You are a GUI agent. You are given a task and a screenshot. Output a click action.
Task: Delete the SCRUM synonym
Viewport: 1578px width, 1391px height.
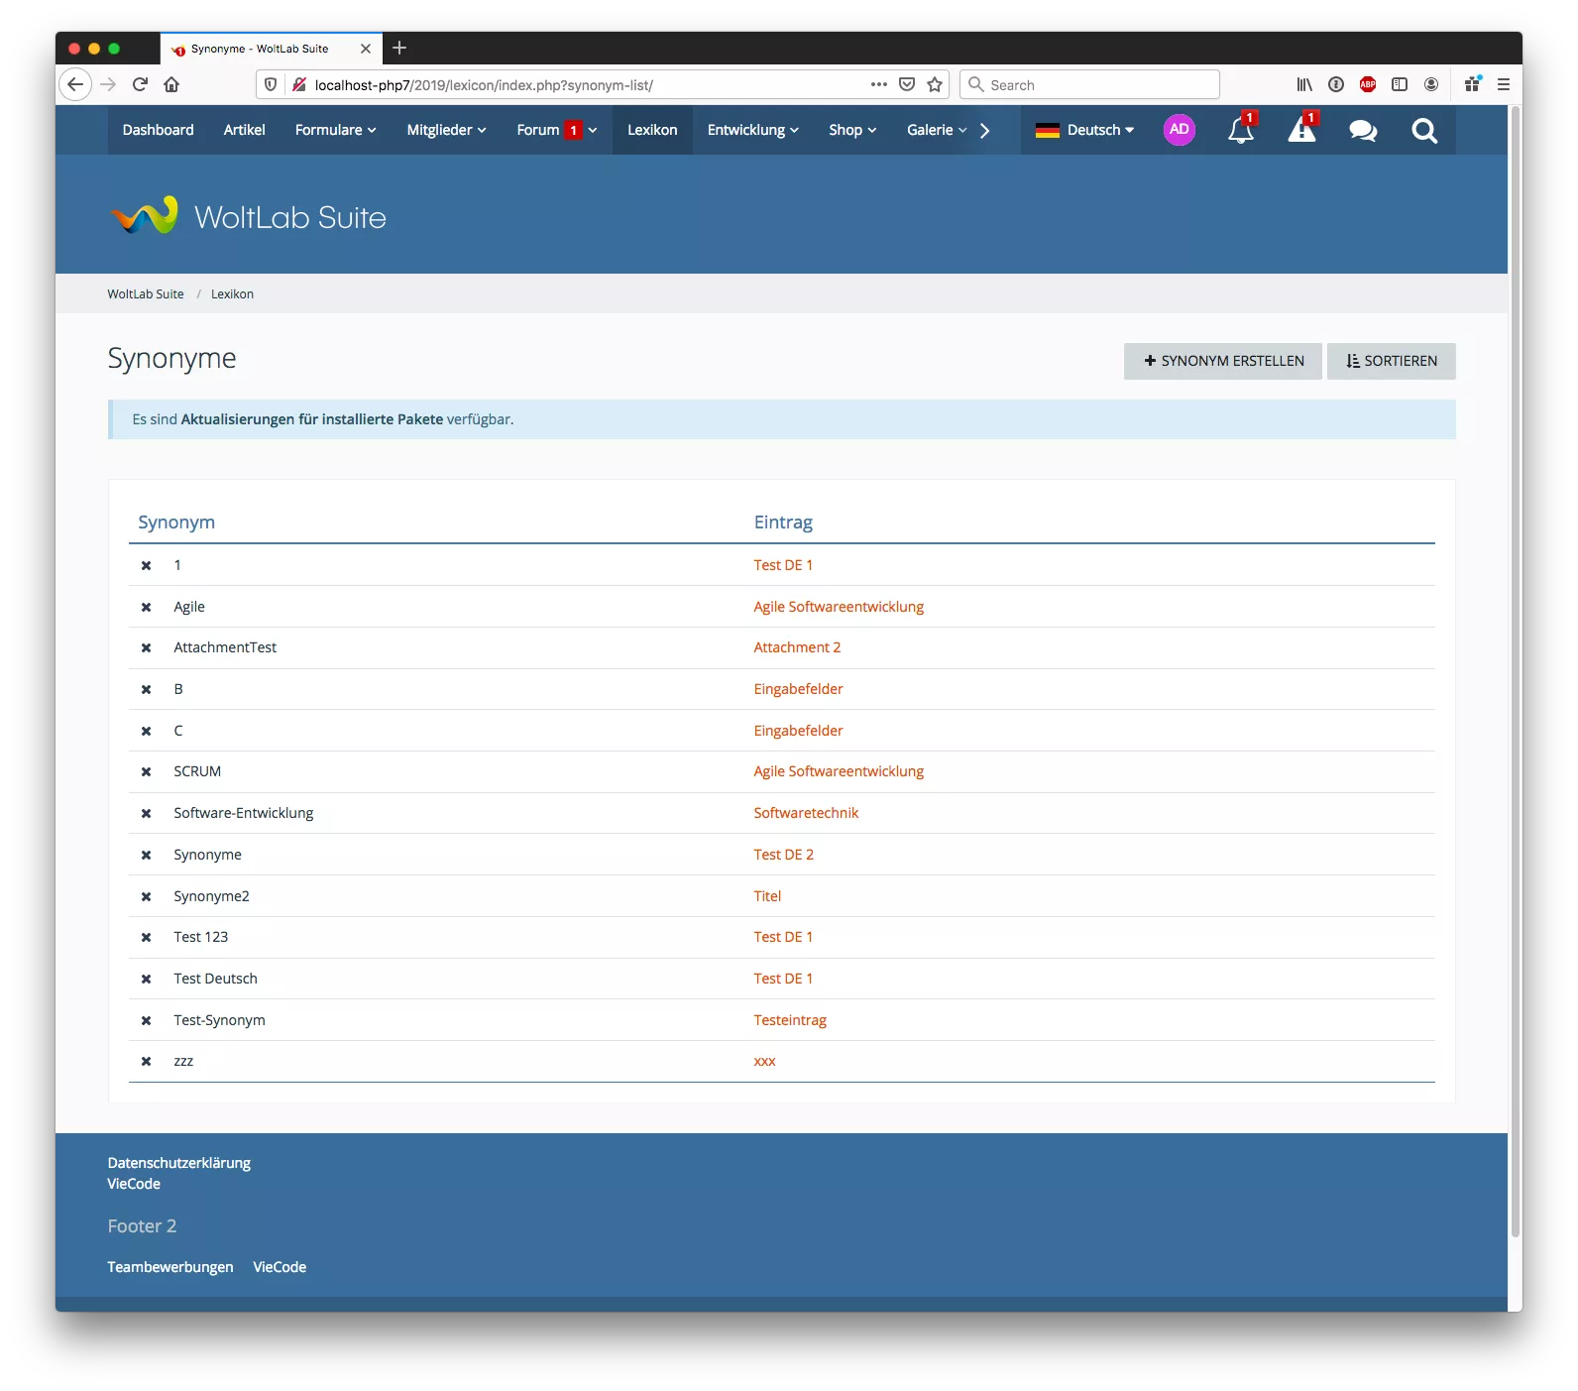tap(146, 772)
